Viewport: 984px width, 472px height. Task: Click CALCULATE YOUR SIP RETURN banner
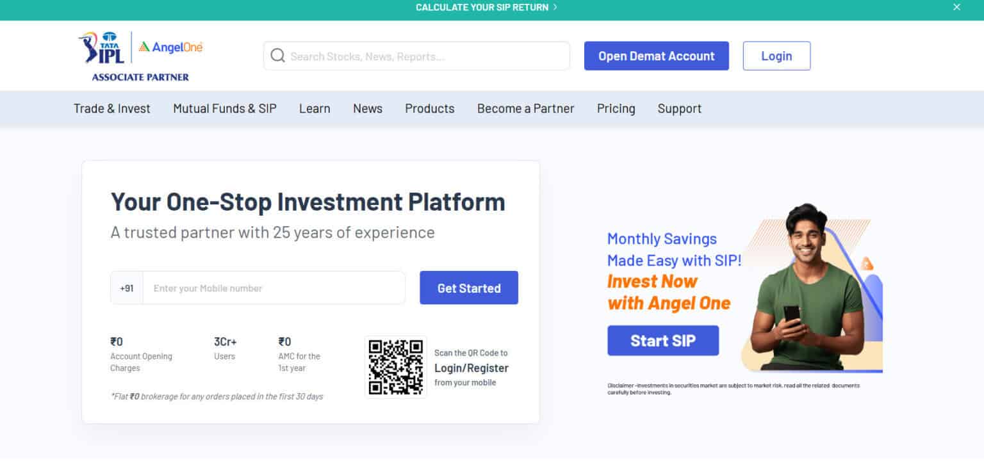[x=483, y=8]
